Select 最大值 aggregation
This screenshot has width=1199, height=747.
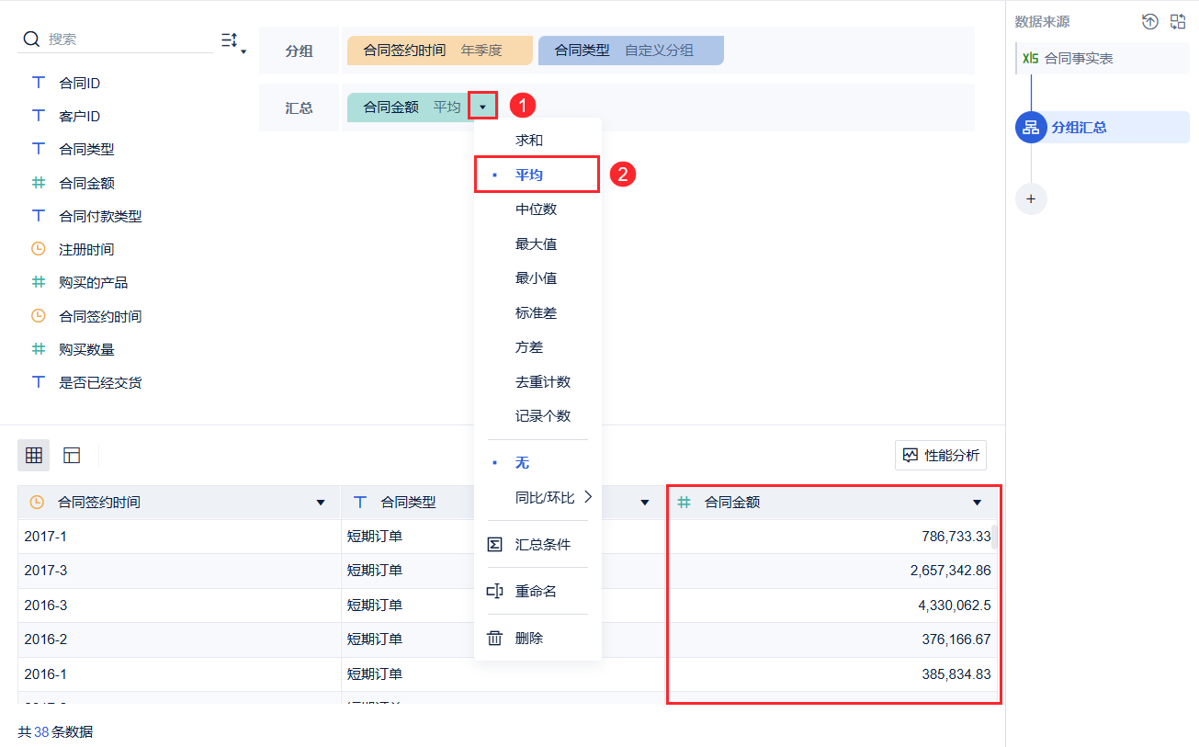537,244
